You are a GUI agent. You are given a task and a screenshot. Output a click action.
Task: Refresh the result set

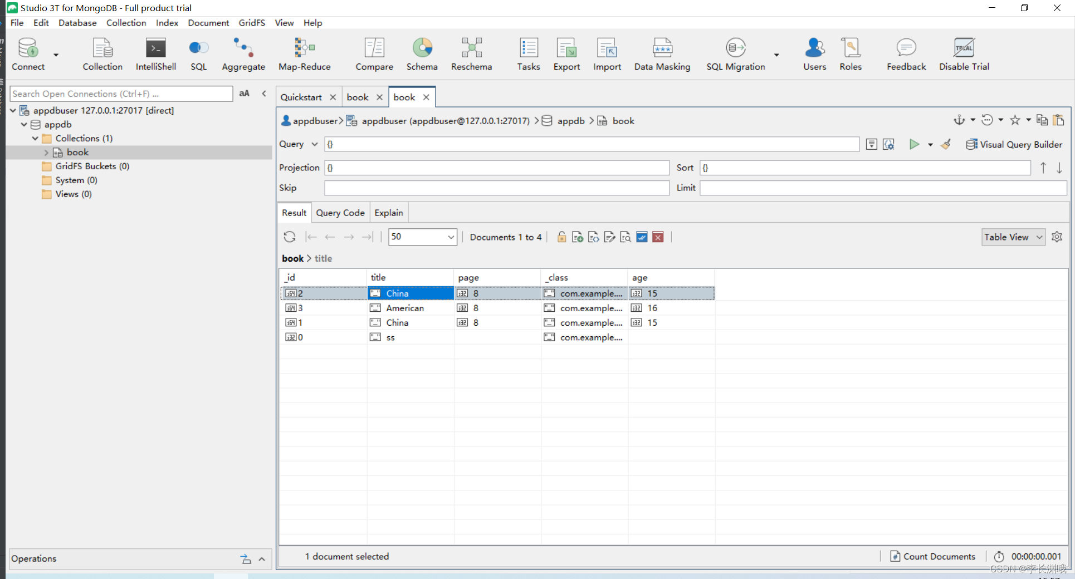(x=290, y=237)
